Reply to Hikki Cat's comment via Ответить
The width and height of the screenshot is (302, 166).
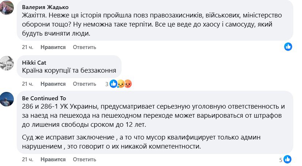84,84
